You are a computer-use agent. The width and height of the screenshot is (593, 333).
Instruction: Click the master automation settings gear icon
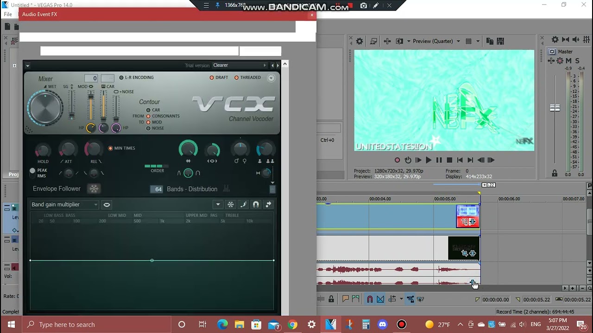(x=560, y=61)
